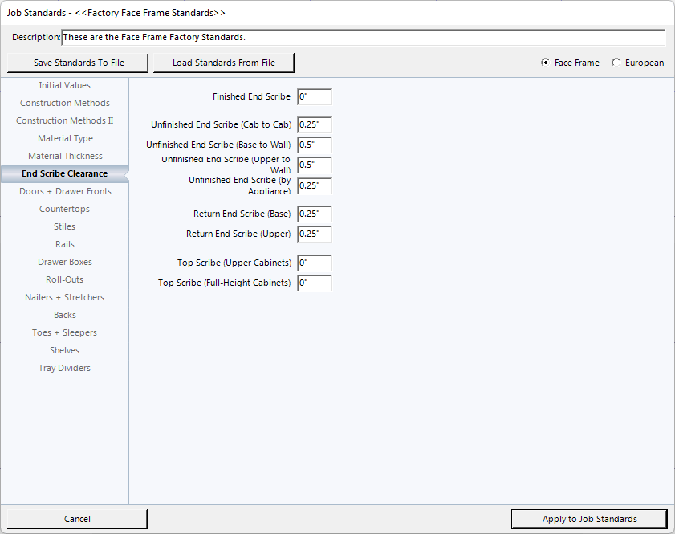The height and width of the screenshot is (534, 675).
Task: Open the Drawer Boxes section
Action: click(x=64, y=262)
